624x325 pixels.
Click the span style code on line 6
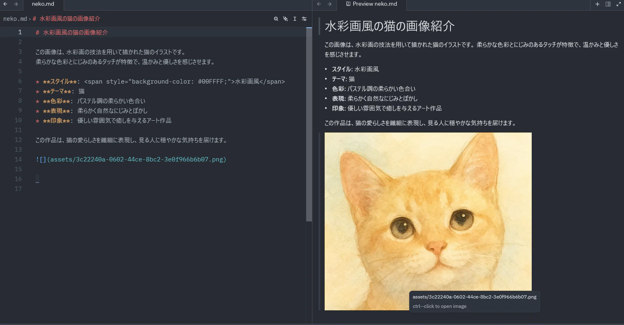(185, 82)
